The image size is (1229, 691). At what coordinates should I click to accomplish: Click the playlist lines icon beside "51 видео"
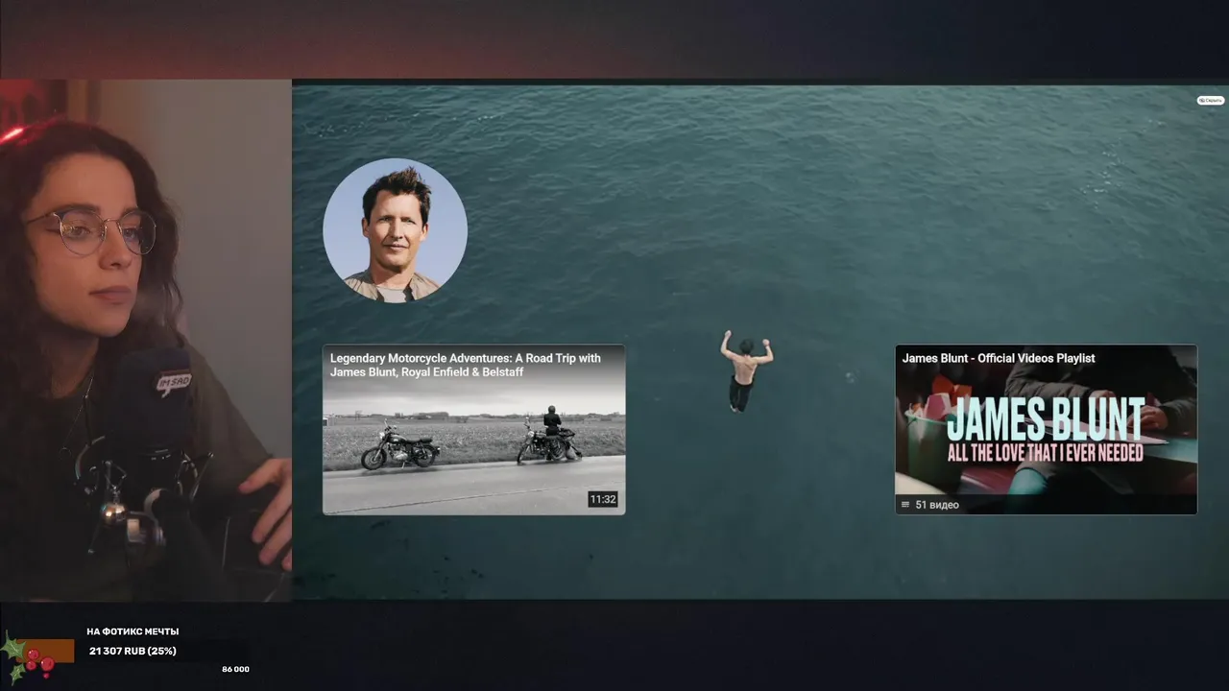coord(905,505)
